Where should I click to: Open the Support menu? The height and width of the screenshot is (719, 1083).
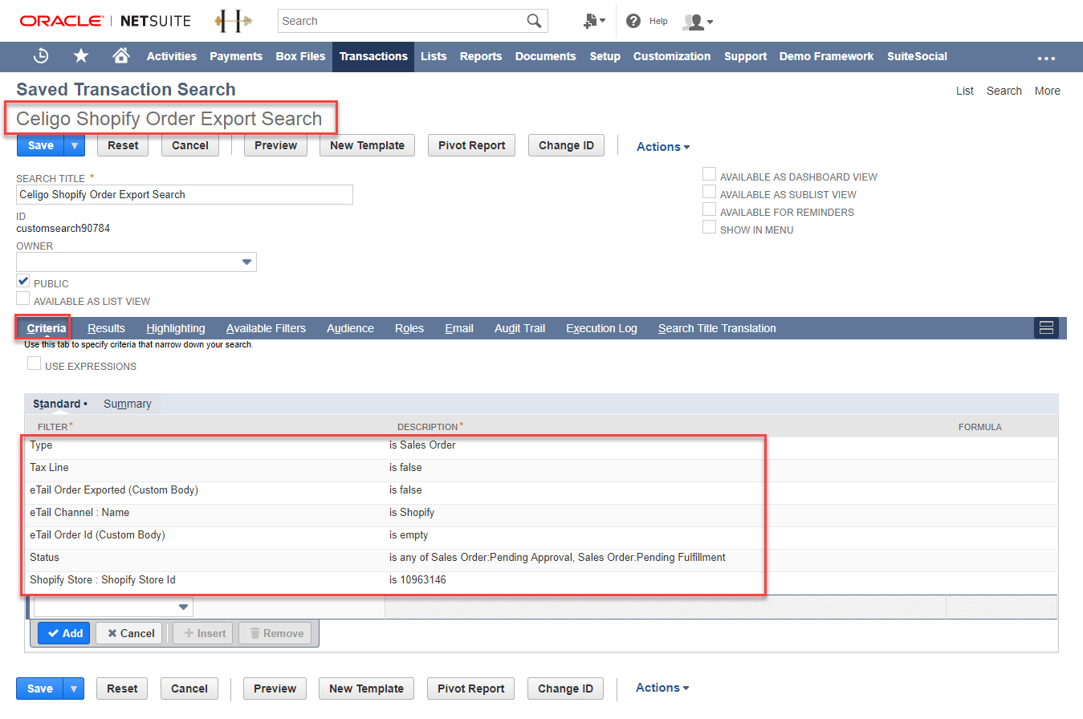745,56
